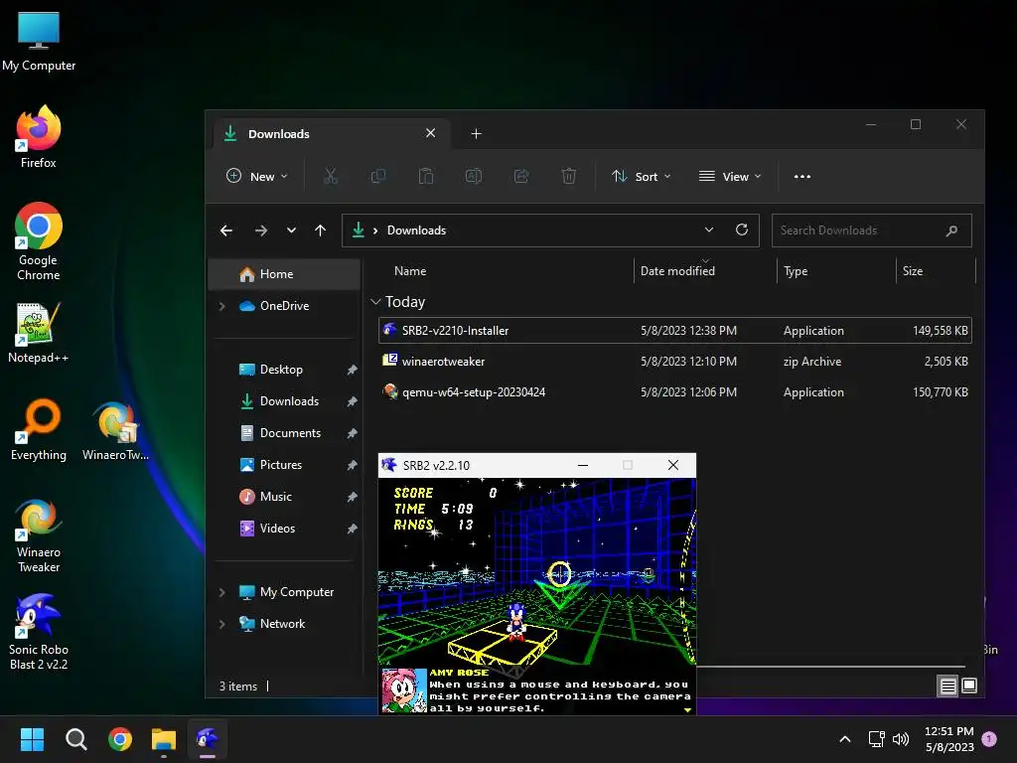1017x763 pixels.
Task: Minimize the SRB2 v2.2.10 game window
Action: click(x=582, y=465)
